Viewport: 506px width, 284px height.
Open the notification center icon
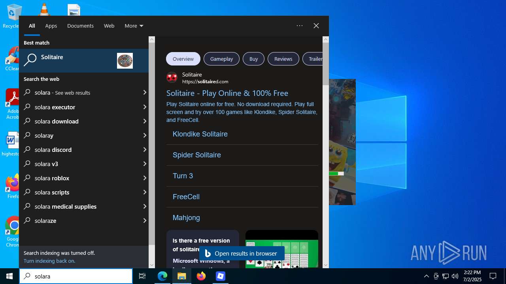coord(493,276)
